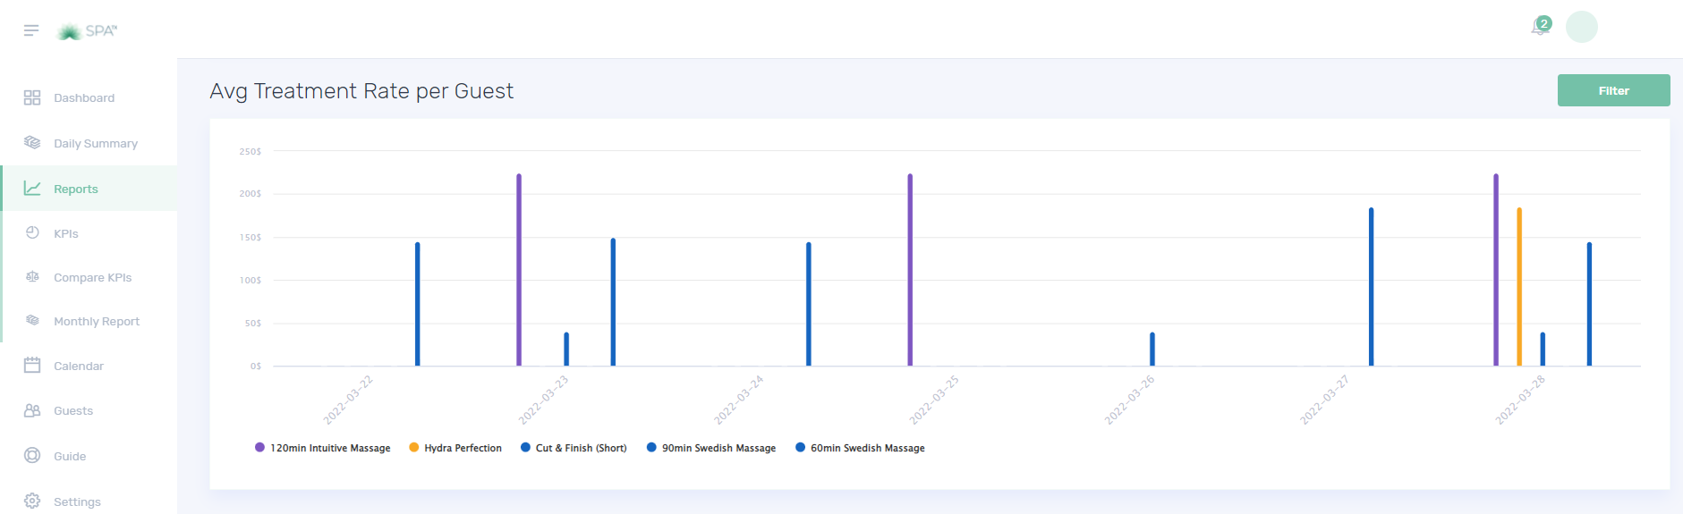The height and width of the screenshot is (514, 1683).
Task: Collapse the Reports sidebar section
Action: (x=76, y=189)
